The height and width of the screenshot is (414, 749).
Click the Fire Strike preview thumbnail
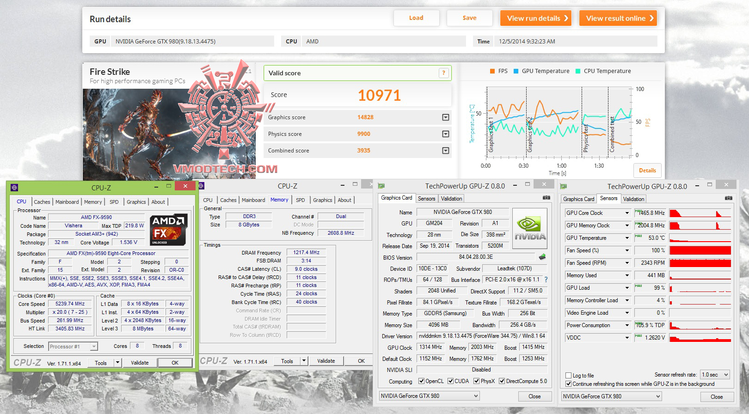(x=169, y=134)
